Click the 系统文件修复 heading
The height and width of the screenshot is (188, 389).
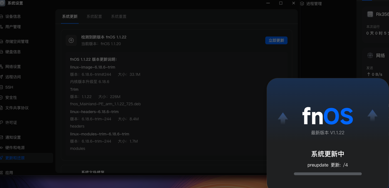coord(93,172)
